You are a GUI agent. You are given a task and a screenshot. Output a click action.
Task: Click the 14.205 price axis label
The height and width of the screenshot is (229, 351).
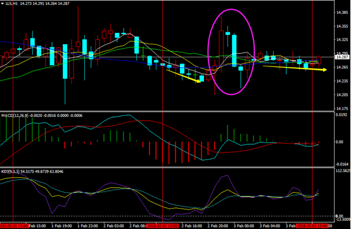342,95
